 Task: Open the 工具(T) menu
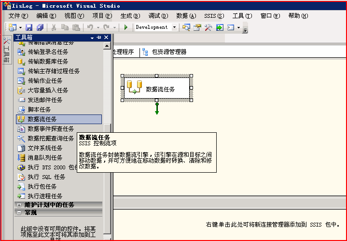pyautogui.click(x=242, y=16)
